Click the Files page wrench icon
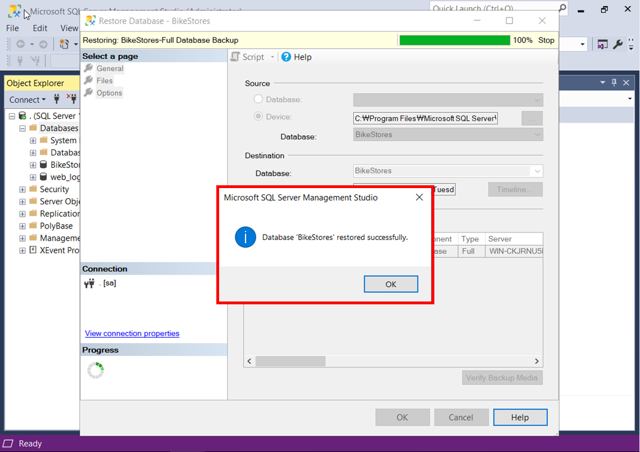Image resolution: width=640 pixels, height=452 pixels. (x=89, y=80)
